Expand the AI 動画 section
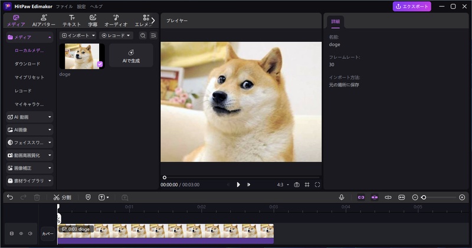 tap(29, 117)
